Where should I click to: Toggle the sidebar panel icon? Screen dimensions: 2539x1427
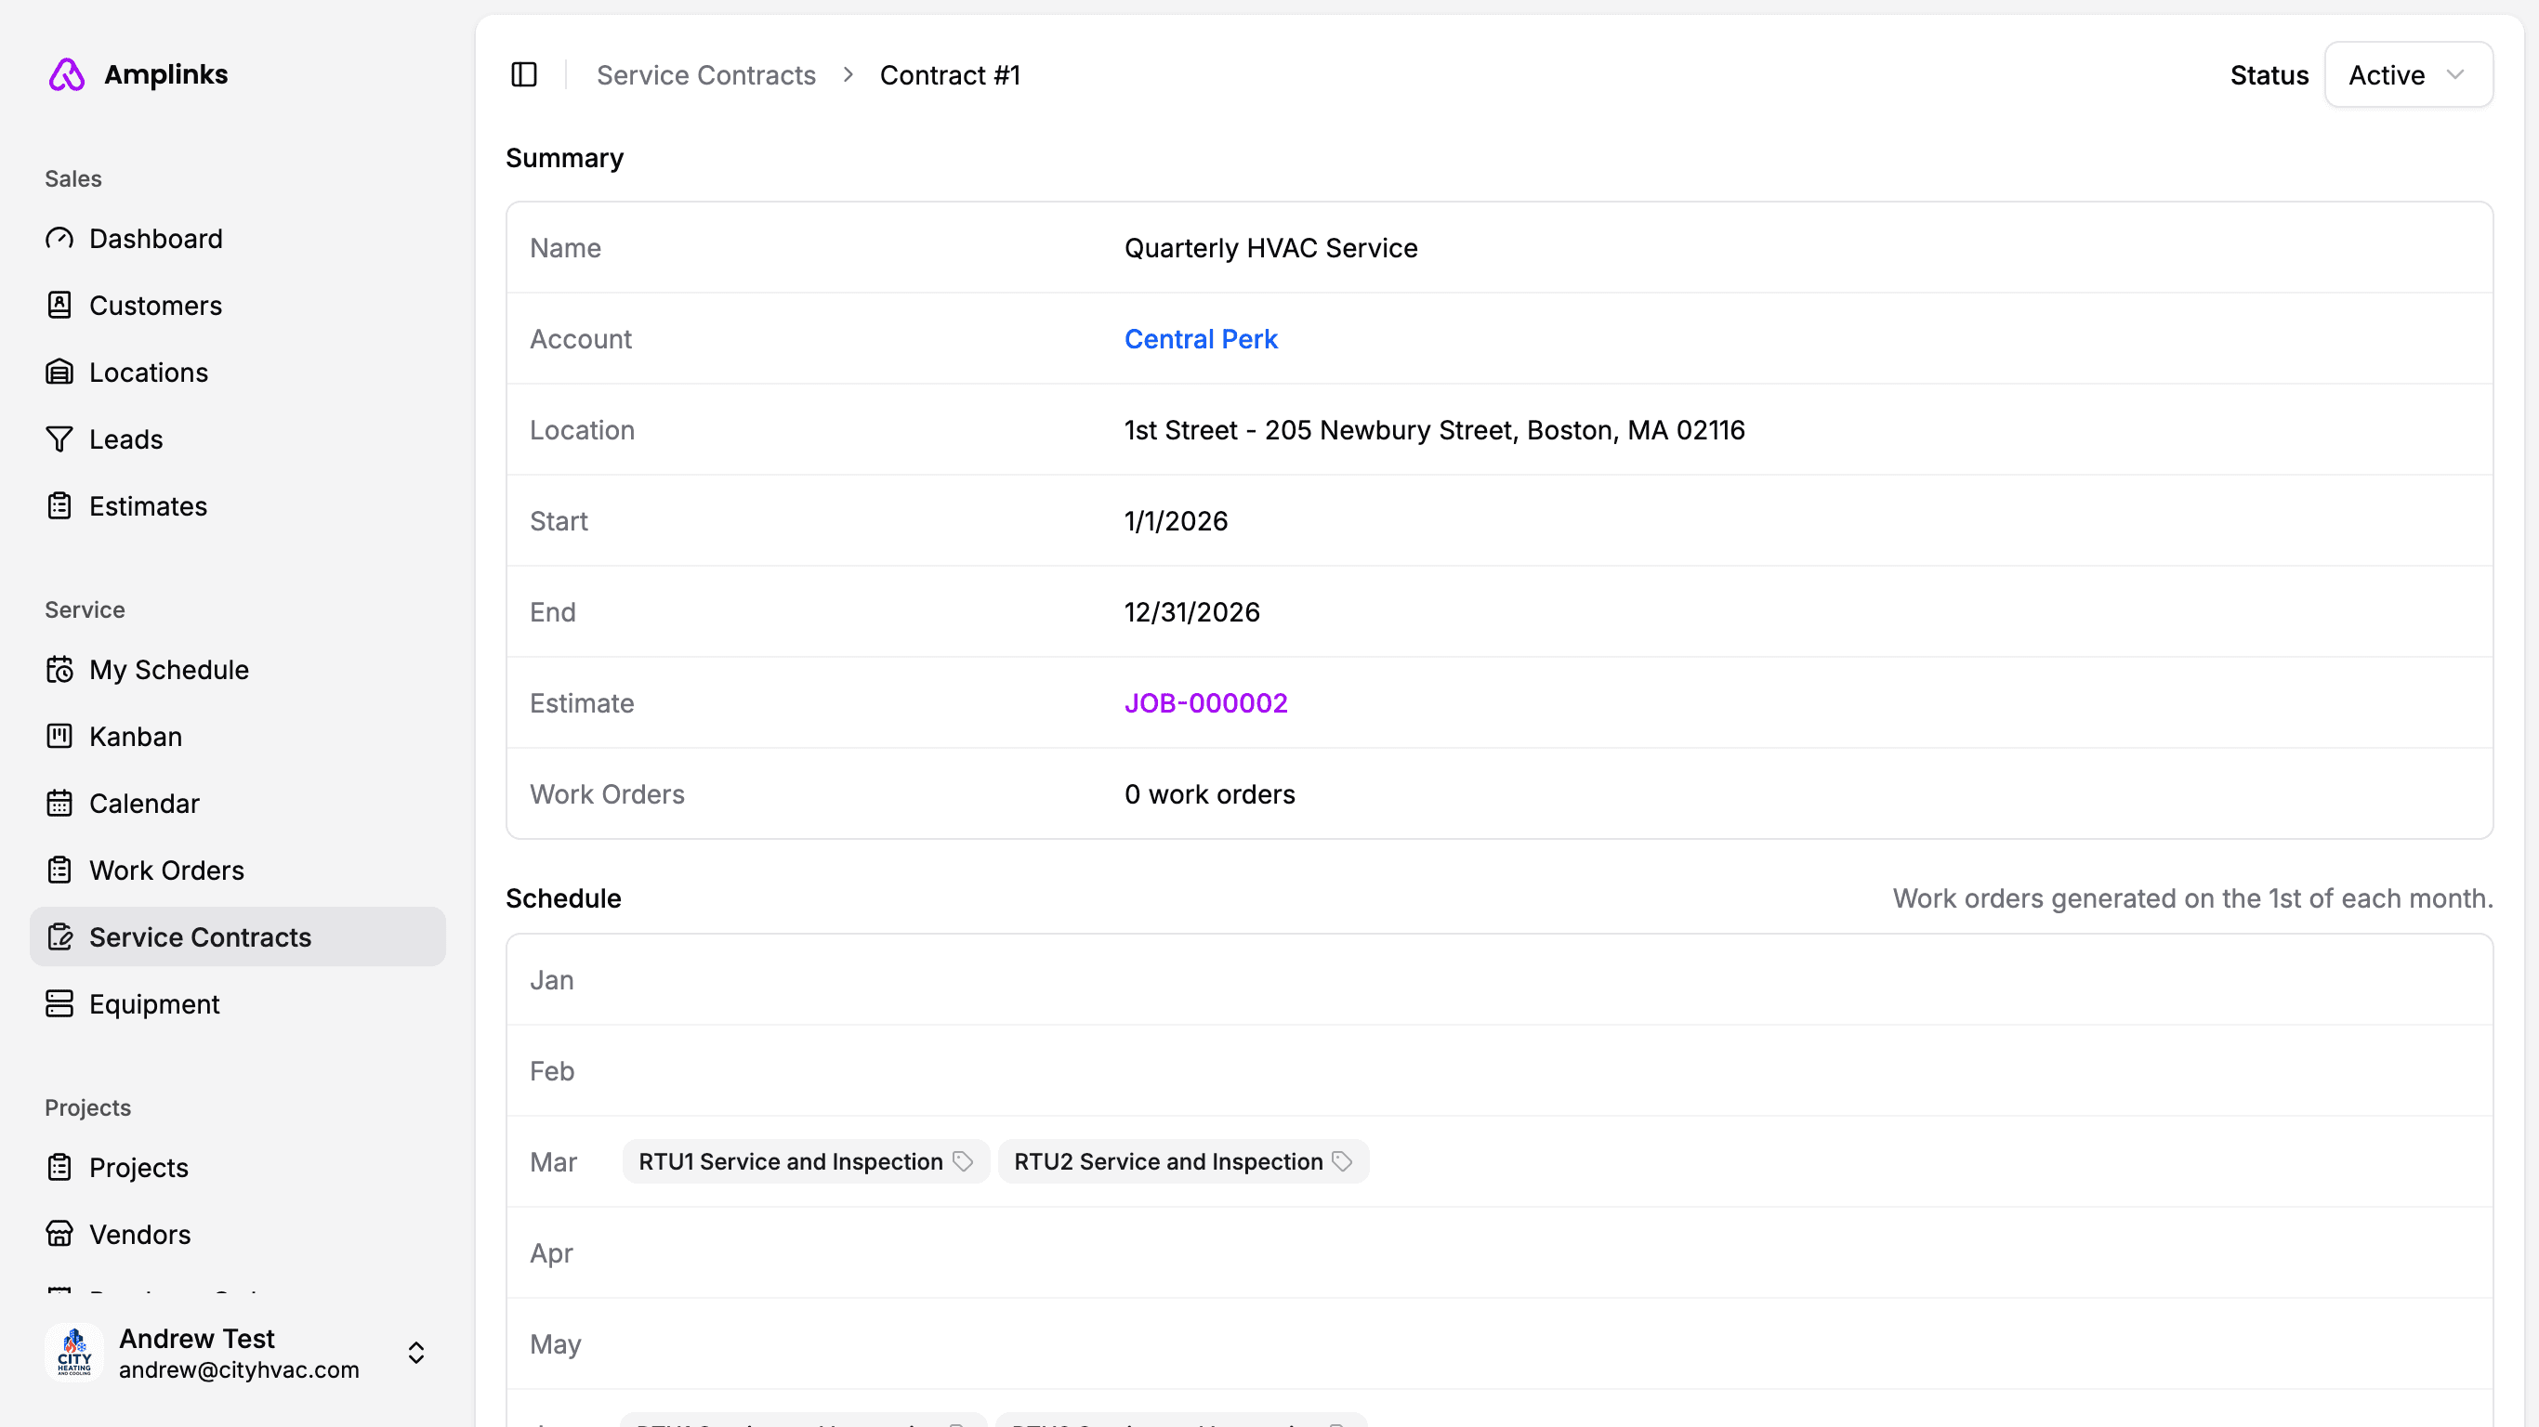[523, 75]
